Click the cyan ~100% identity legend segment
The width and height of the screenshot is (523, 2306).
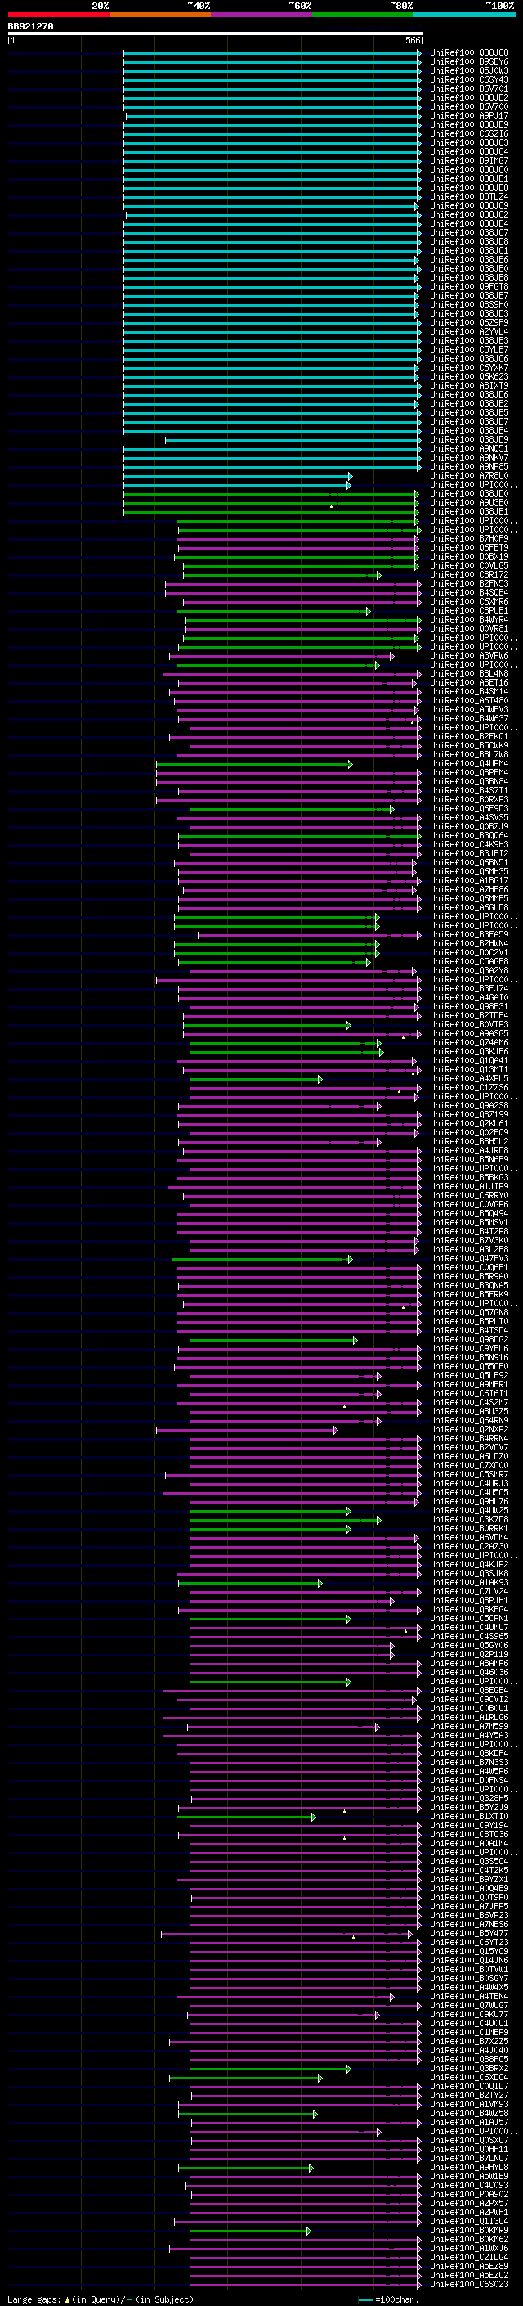pyautogui.click(x=464, y=15)
